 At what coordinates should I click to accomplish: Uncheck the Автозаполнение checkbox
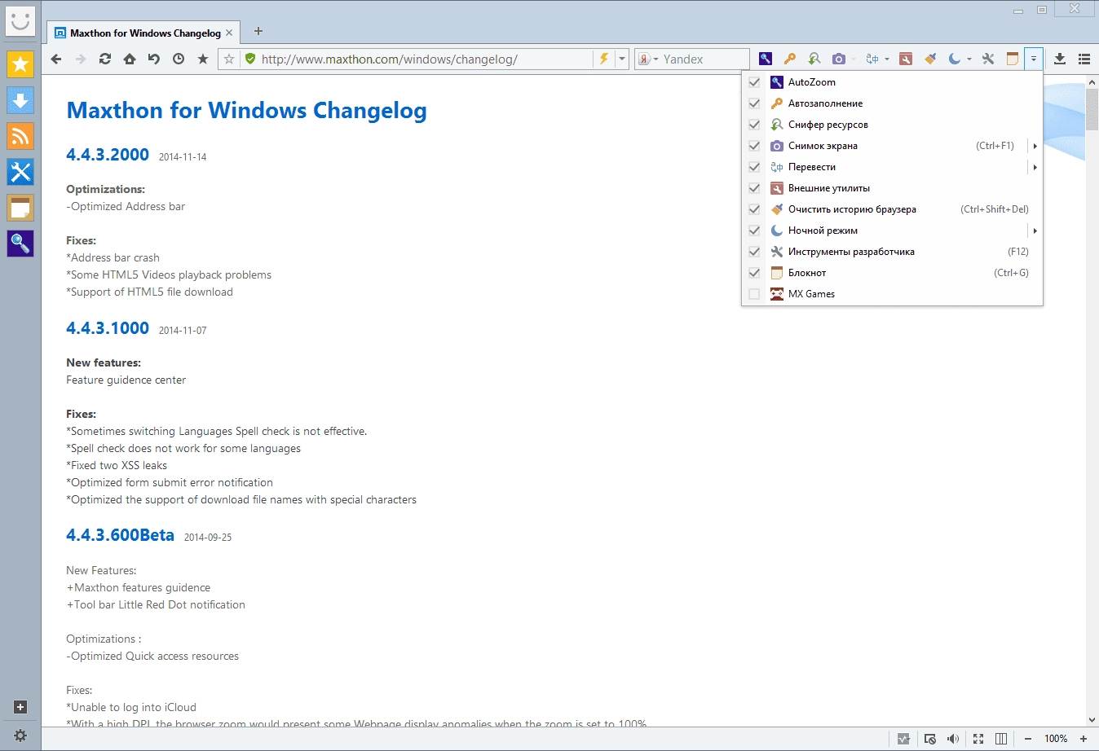pyautogui.click(x=754, y=103)
